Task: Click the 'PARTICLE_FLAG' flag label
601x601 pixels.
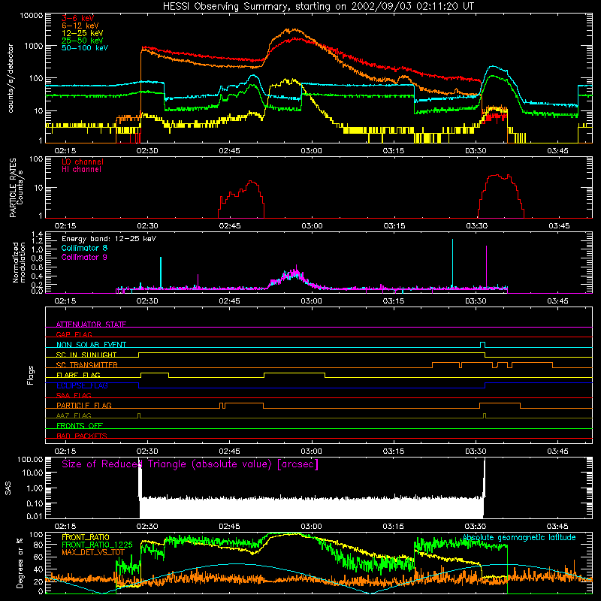Action: [84, 405]
